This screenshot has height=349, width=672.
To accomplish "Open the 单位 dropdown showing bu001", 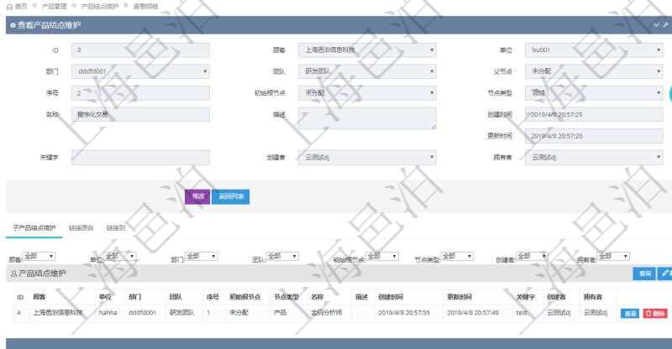I will (594, 50).
